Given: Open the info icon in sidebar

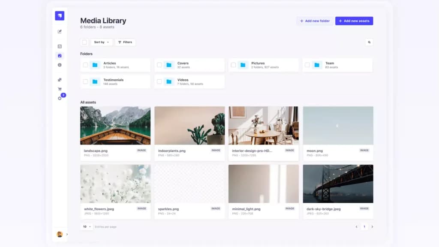Looking at the screenshot, I should point(60,65).
